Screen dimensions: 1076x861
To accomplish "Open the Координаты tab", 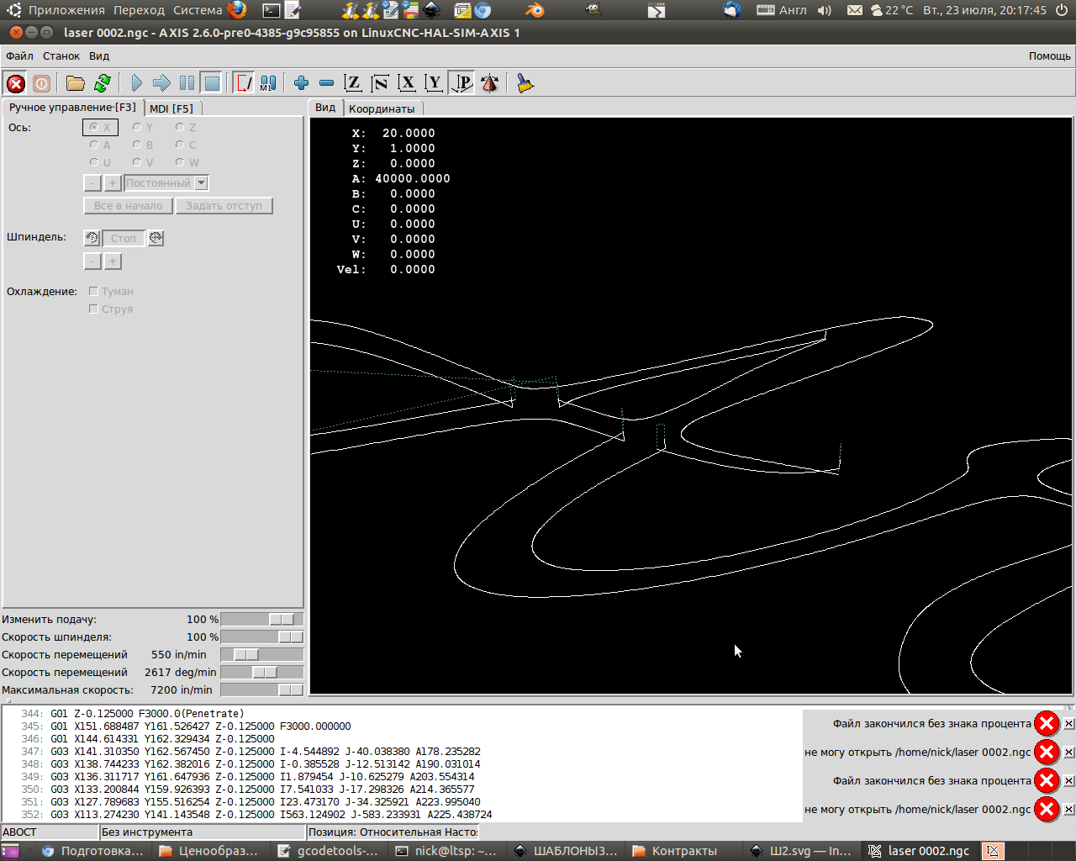I will pos(382,108).
